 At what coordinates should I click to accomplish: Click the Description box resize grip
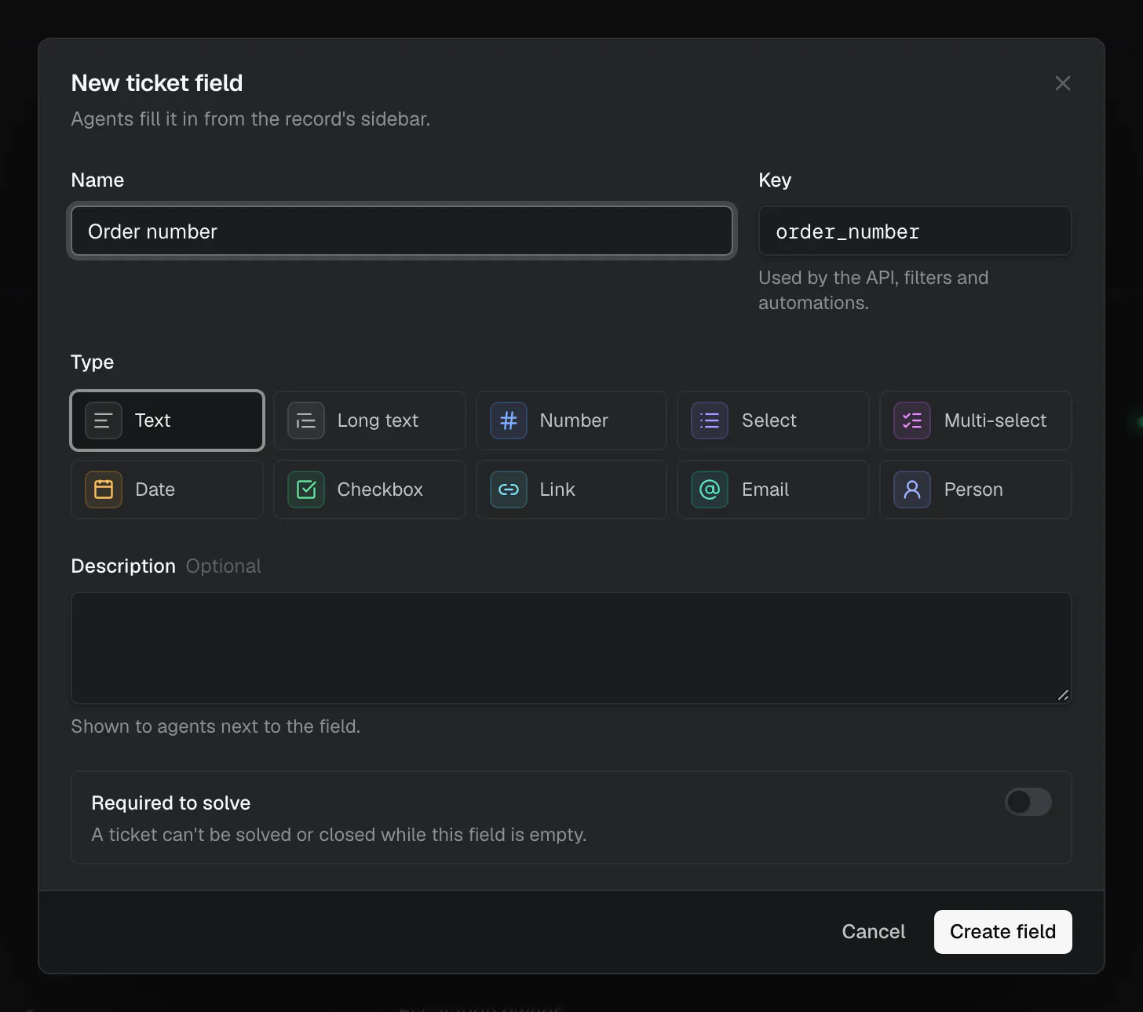point(1063,695)
